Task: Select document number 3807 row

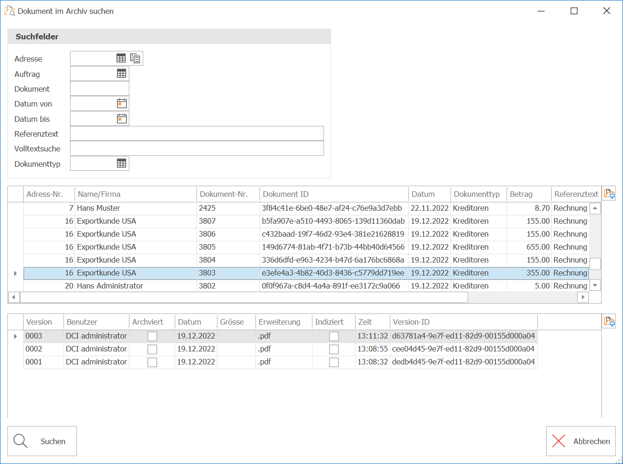Action: (x=306, y=221)
